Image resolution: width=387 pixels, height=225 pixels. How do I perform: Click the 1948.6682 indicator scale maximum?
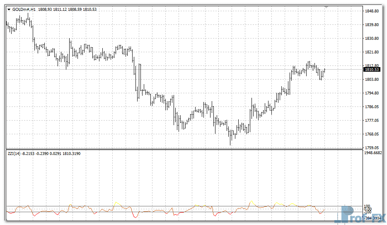tap(373, 153)
